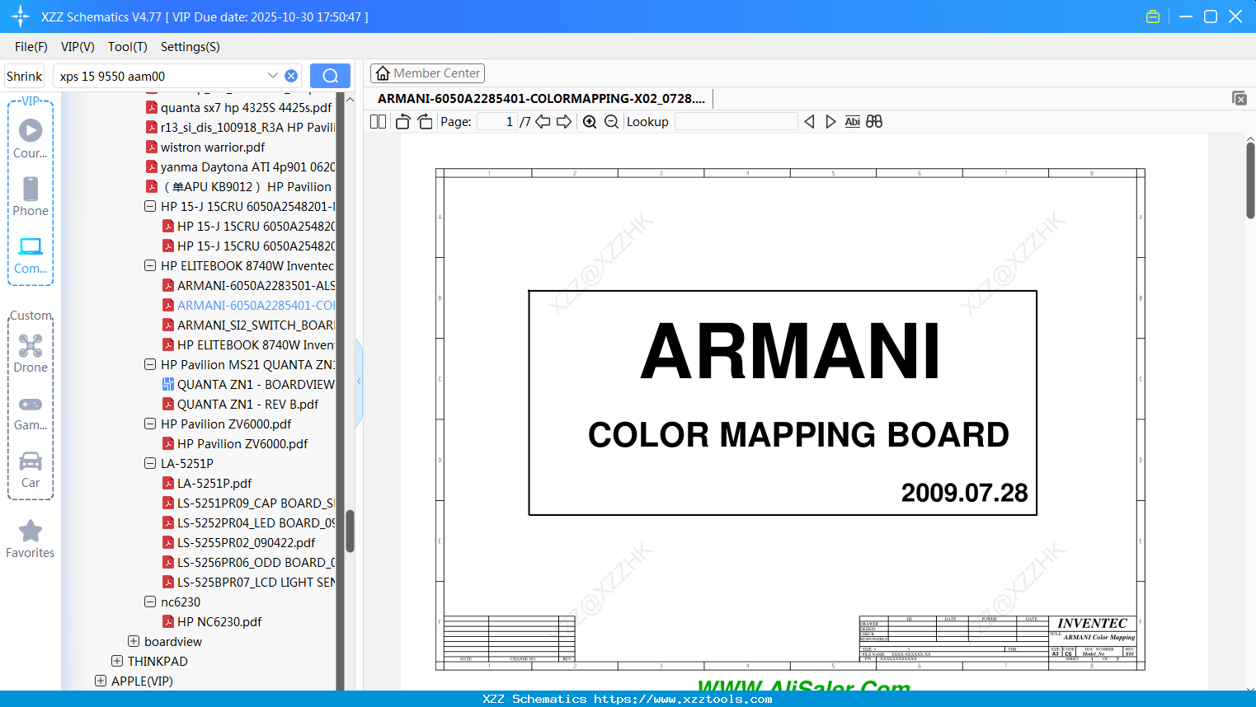Open QUANTA ZN1 - REV B.pdf
The width and height of the screenshot is (1256, 707).
click(x=240, y=405)
